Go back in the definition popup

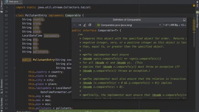tap(75, 25)
